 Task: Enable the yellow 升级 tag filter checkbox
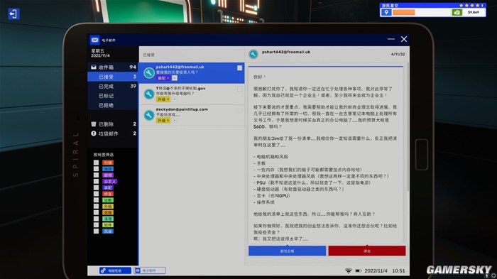(x=96, y=207)
